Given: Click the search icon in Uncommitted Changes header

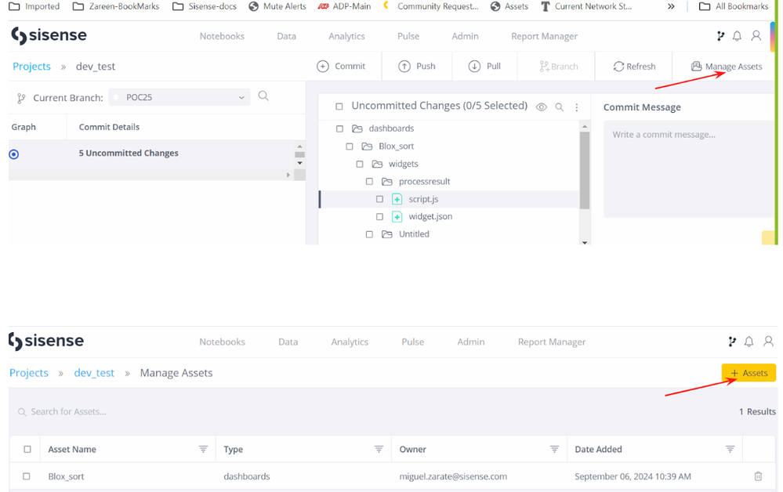Looking at the screenshot, I should click(x=559, y=107).
